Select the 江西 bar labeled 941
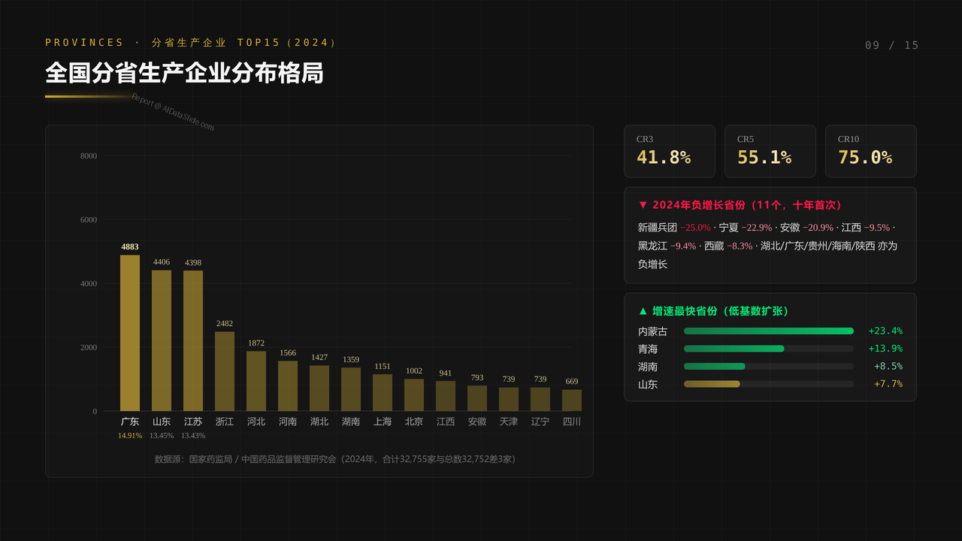The height and width of the screenshot is (541, 962). (x=446, y=396)
